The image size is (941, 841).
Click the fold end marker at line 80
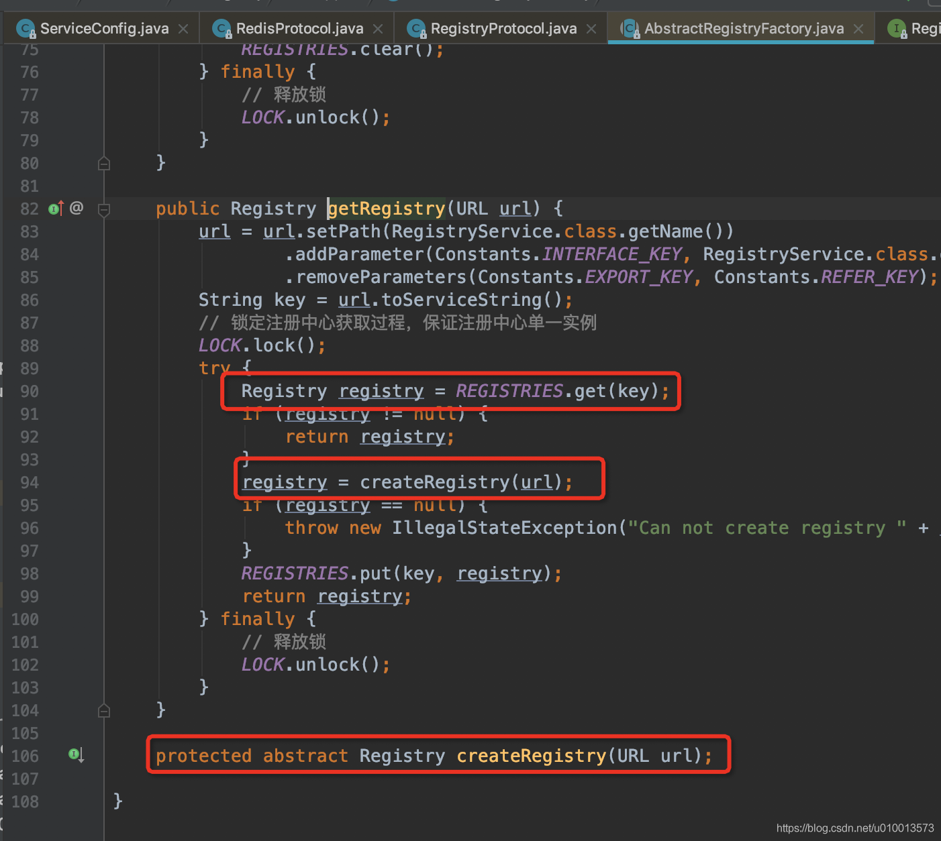tap(104, 164)
